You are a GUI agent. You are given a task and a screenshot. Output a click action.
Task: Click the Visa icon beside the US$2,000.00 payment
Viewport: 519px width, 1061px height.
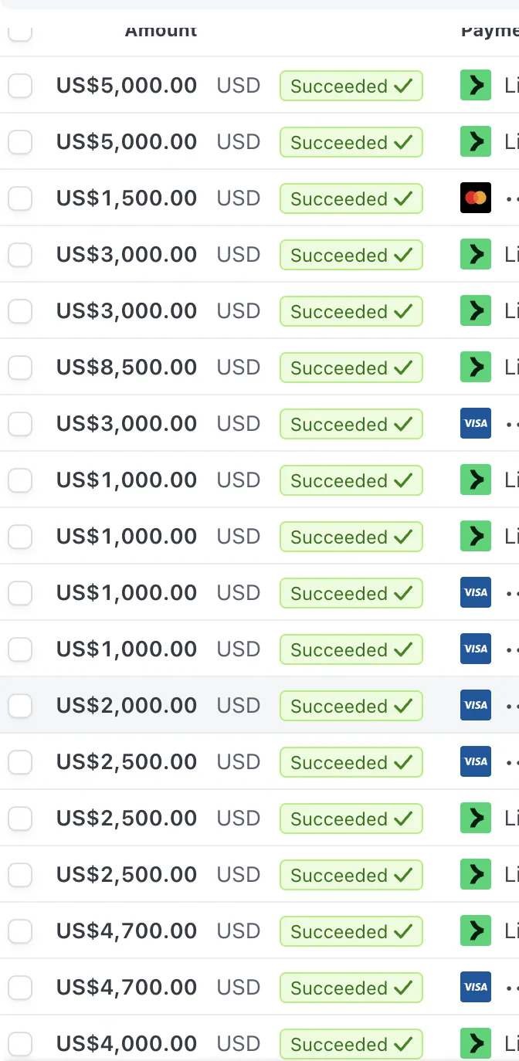476,705
